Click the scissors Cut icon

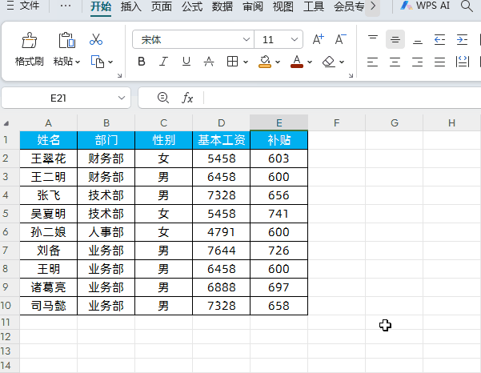[96, 39]
